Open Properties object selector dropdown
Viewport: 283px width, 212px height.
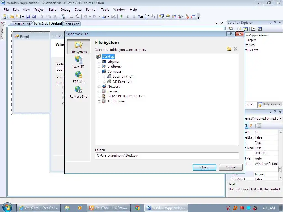(x=280, y=118)
